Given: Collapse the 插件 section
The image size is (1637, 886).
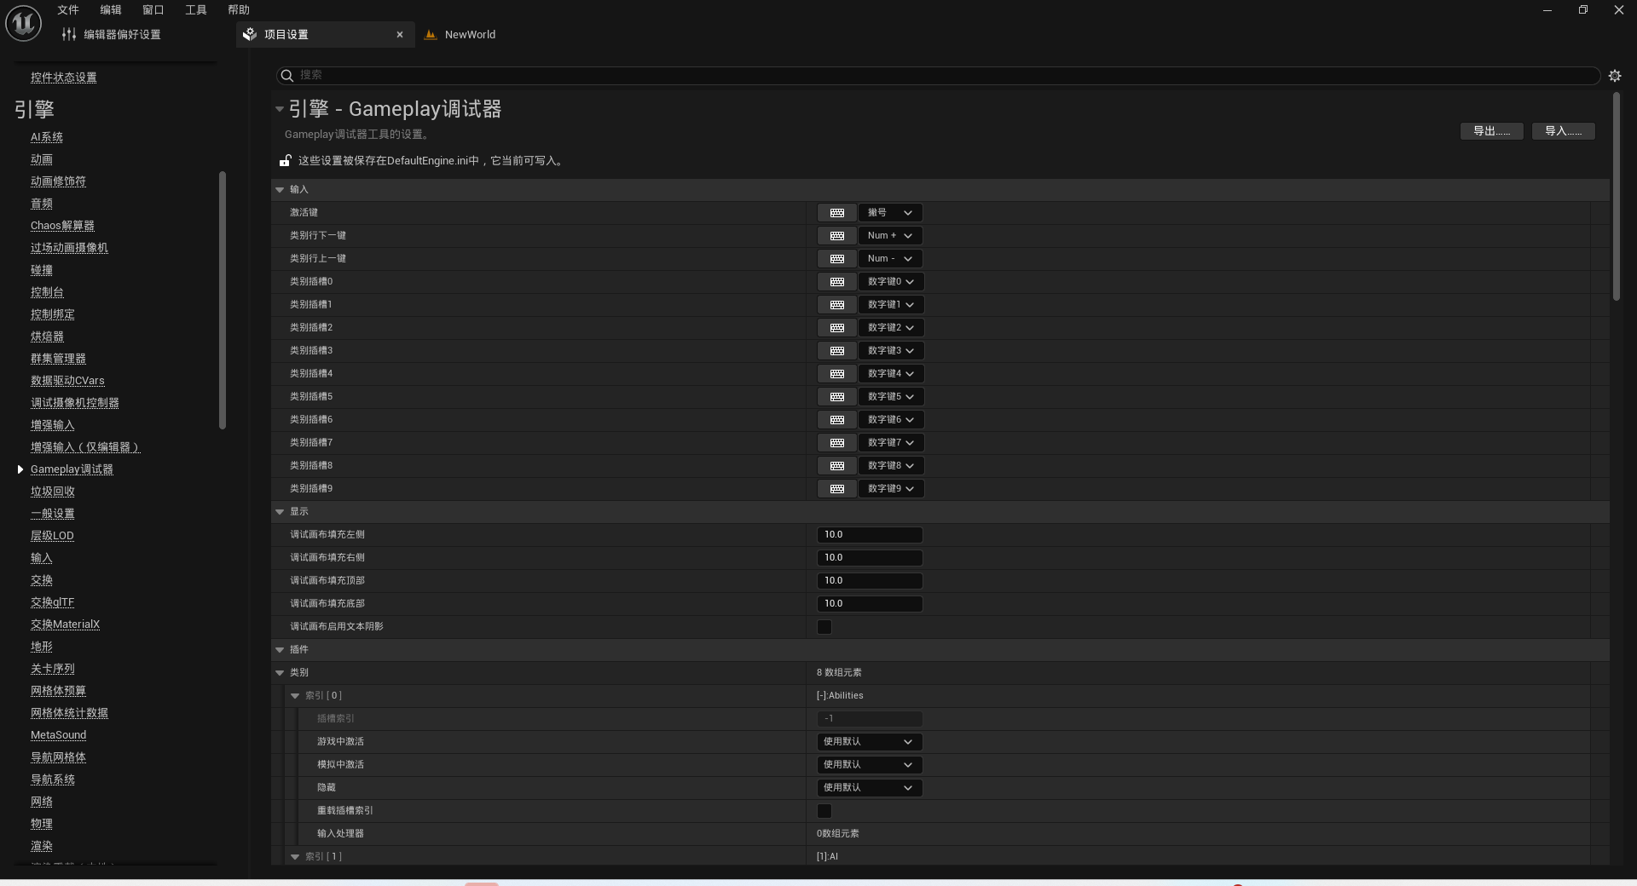Looking at the screenshot, I should coord(280,650).
